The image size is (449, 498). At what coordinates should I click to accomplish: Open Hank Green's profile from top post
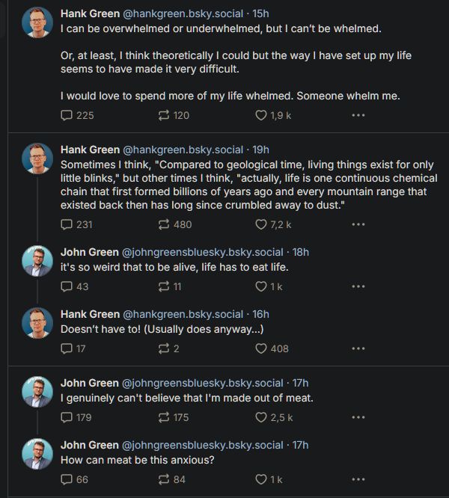(90, 14)
